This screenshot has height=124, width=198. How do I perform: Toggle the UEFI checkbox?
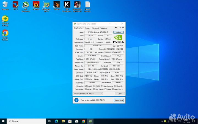118,45
